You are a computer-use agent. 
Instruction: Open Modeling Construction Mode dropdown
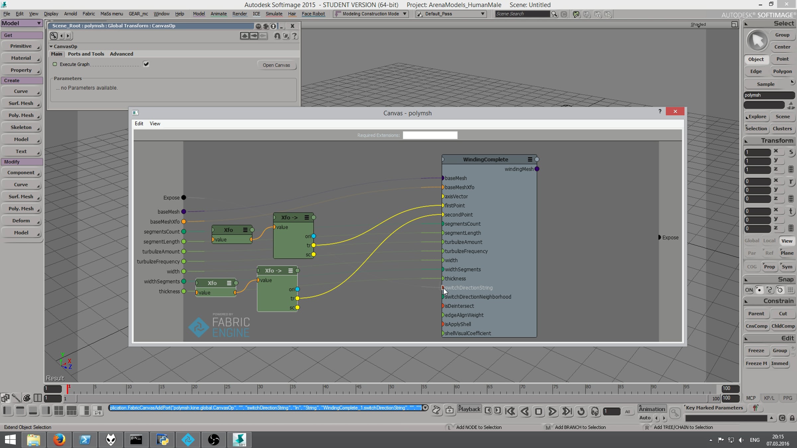pyautogui.click(x=404, y=14)
